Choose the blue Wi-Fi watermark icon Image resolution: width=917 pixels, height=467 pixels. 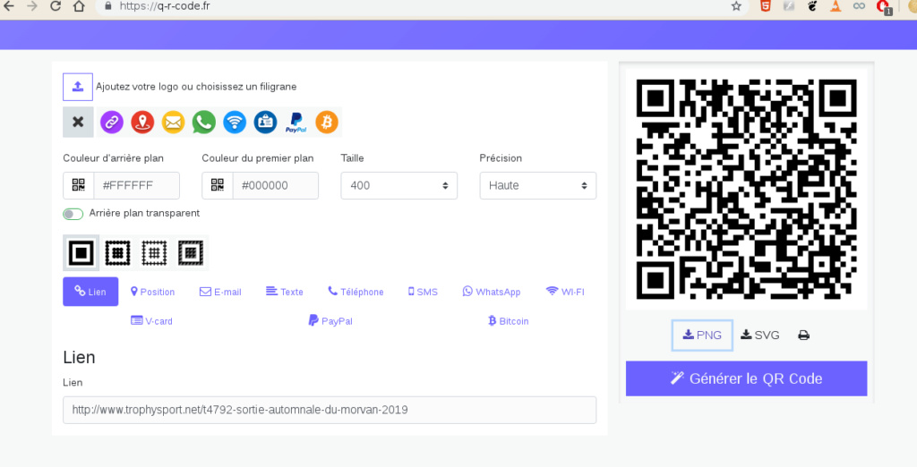tap(235, 123)
